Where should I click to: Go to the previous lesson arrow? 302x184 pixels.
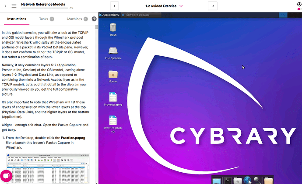115,6
